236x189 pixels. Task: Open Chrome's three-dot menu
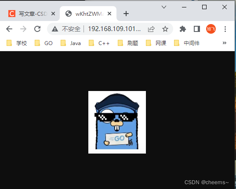(225, 29)
